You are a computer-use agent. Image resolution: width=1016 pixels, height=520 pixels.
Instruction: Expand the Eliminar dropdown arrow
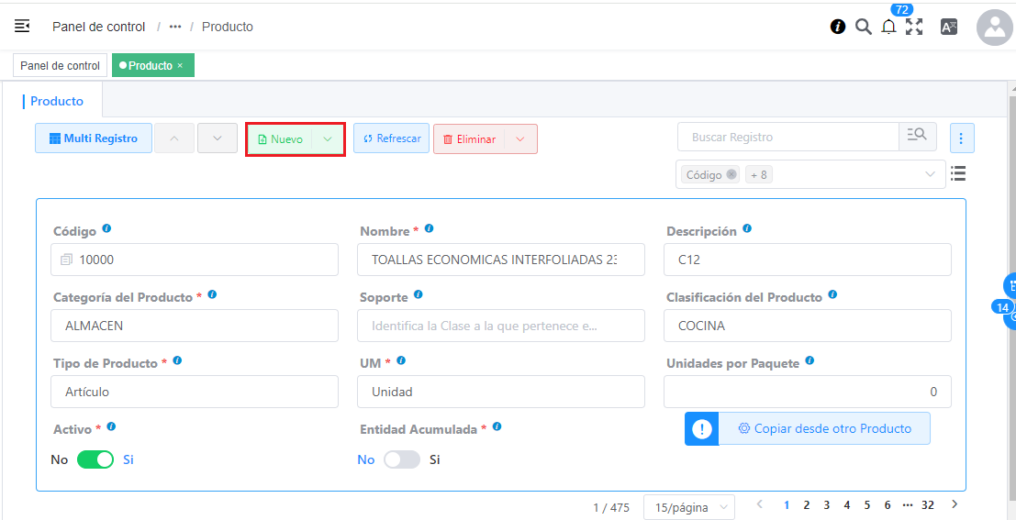pos(520,139)
